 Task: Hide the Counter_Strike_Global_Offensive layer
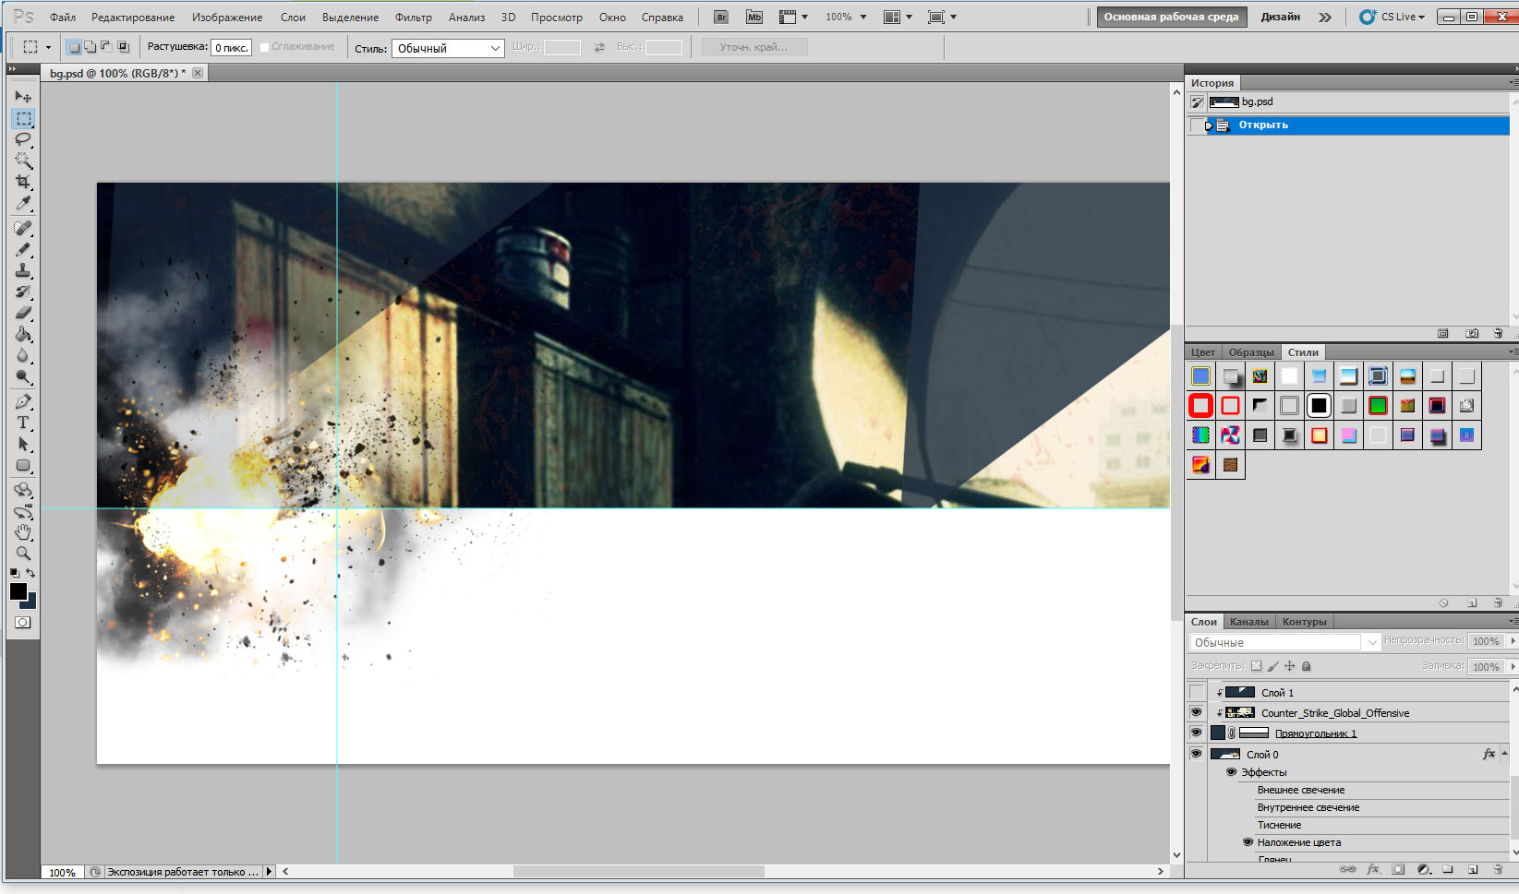tap(1196, 712)
